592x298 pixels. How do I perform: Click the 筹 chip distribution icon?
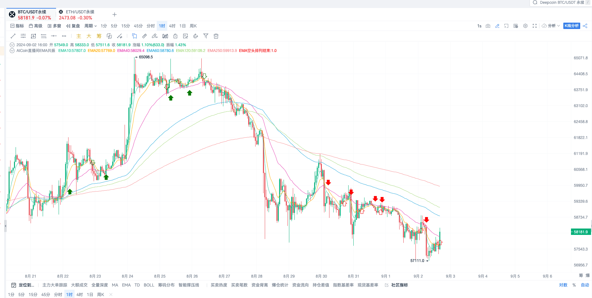(99, 36)
